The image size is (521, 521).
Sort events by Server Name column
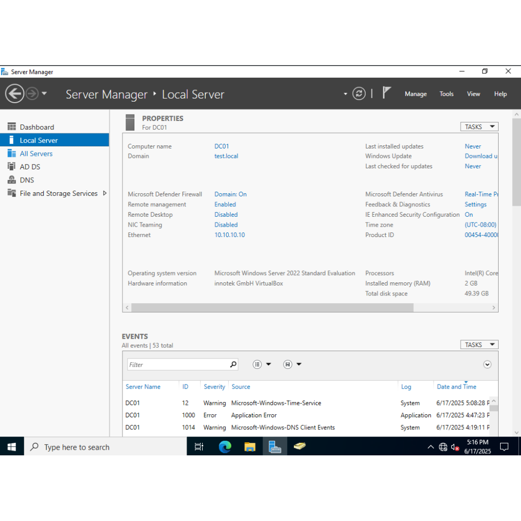tap(143, 387)
